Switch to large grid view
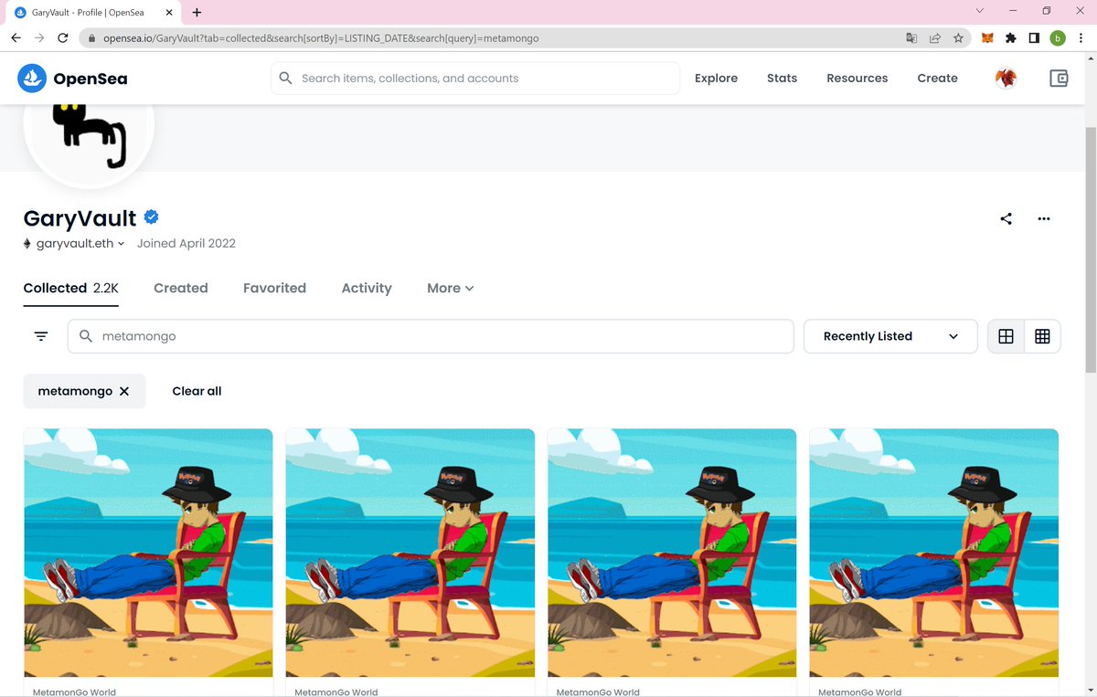Screen dimensions: 1097x697 click(x=1006, y=336)
